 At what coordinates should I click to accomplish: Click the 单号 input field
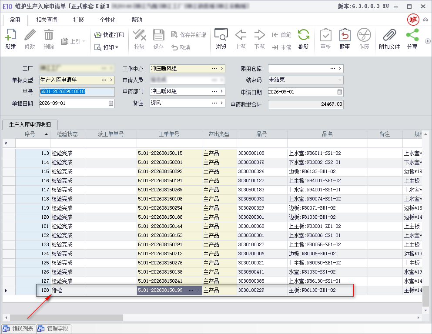point(77,91)
